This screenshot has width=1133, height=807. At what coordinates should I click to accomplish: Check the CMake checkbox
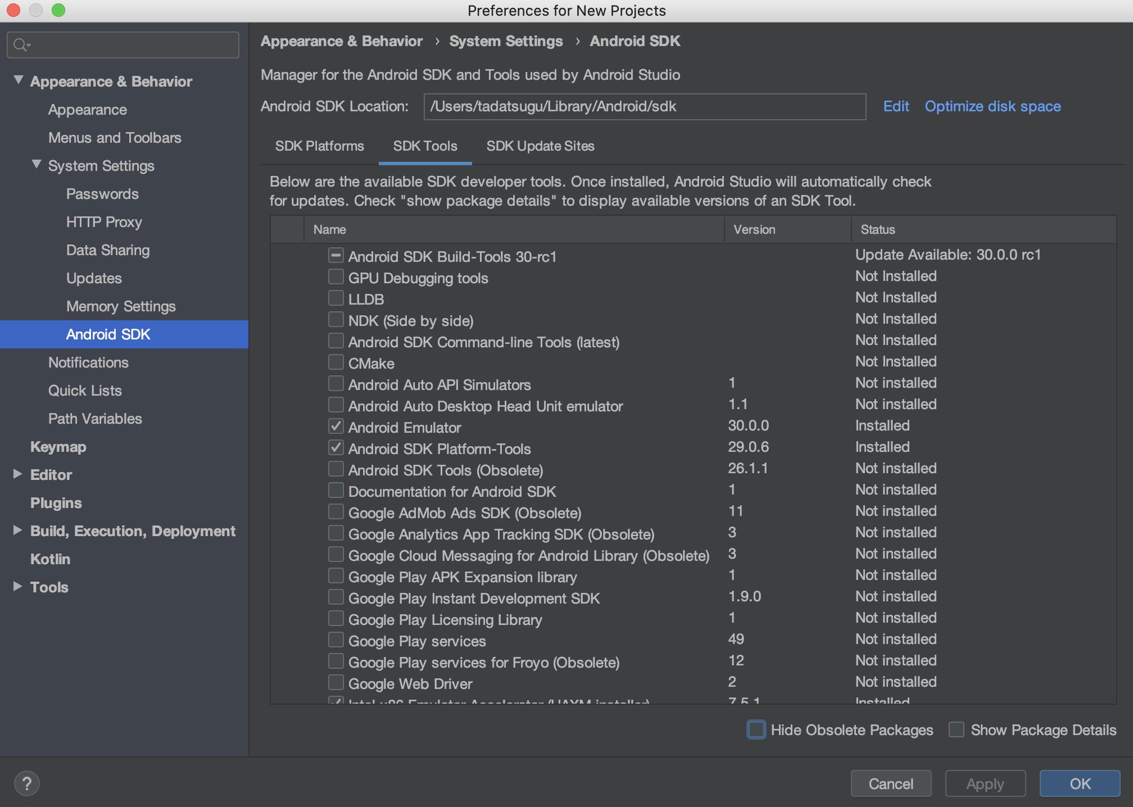[x=336, y=362]
